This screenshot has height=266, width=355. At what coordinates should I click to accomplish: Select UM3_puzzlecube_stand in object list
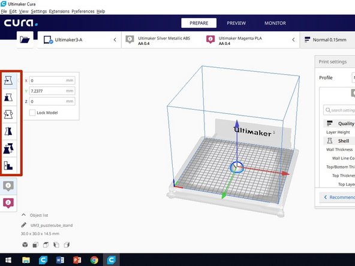pos(52,225)
